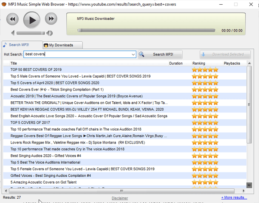Select the "BEST KENYAN REGGAE COVERS MIX" row

tap(125, 109)
